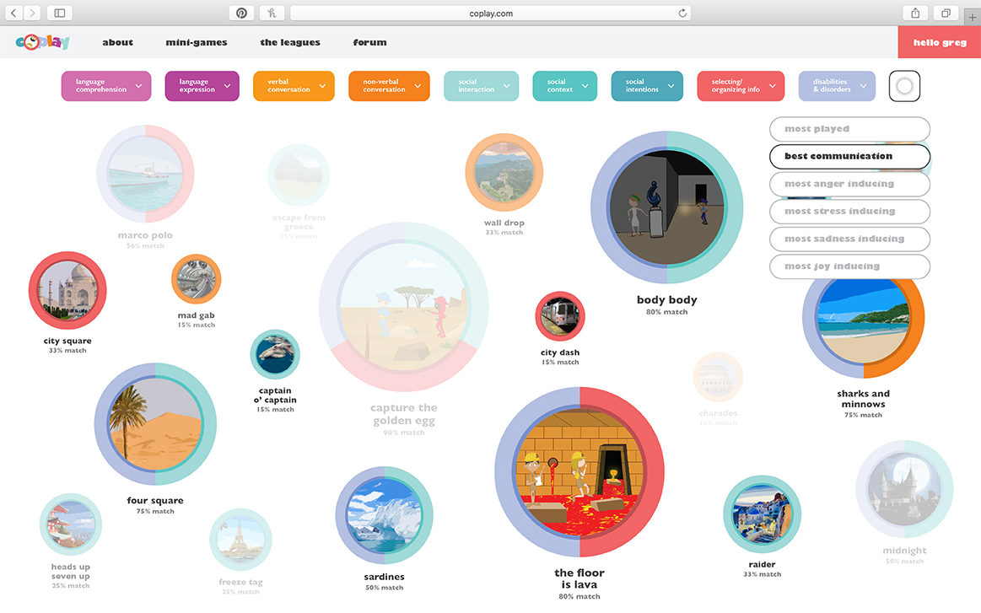Click the circle sort button in filter row
This screenshot has width=981, height=613.
pos(905,86)
